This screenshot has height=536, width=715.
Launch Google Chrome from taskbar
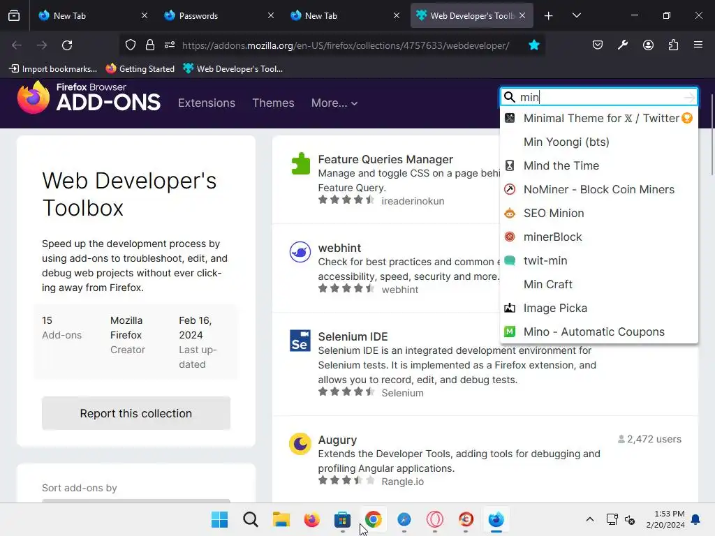(374, 519)
